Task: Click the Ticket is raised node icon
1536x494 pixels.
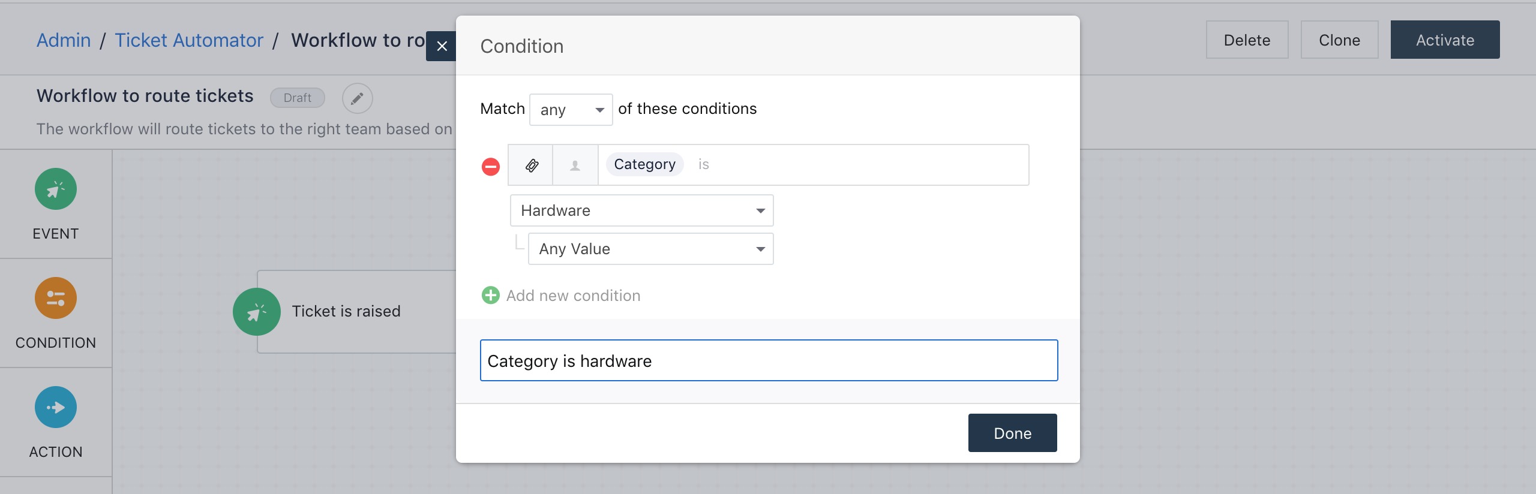Action: [257, 312]
